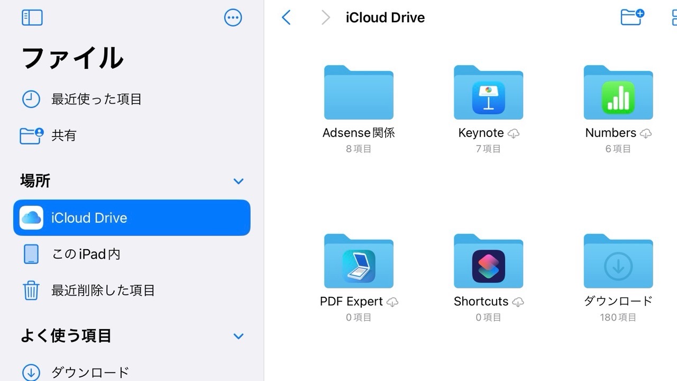The height and width of the screenshot is (381, 677).
Task: Open ダウンロード favorite in sidebar
Action: coord(90,372)
